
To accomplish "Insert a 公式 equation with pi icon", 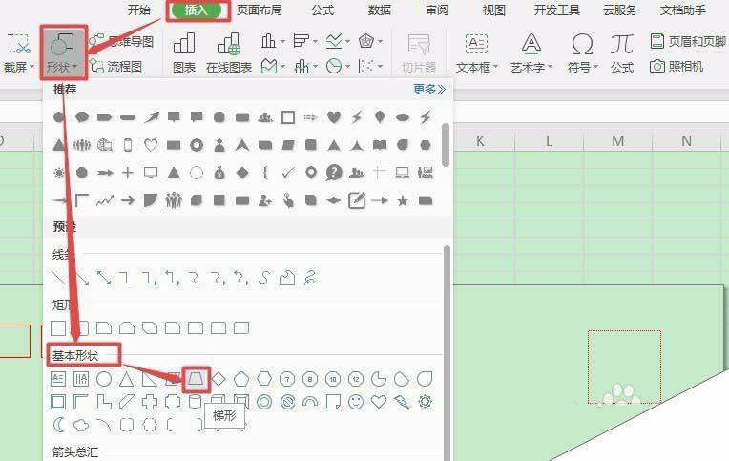I will (x=622, y=52).
